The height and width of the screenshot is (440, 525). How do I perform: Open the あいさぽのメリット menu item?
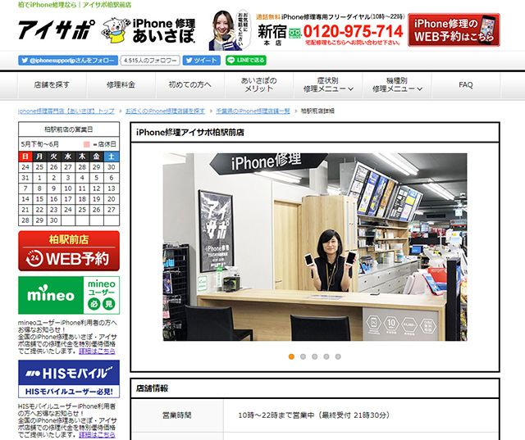(259, 85)
